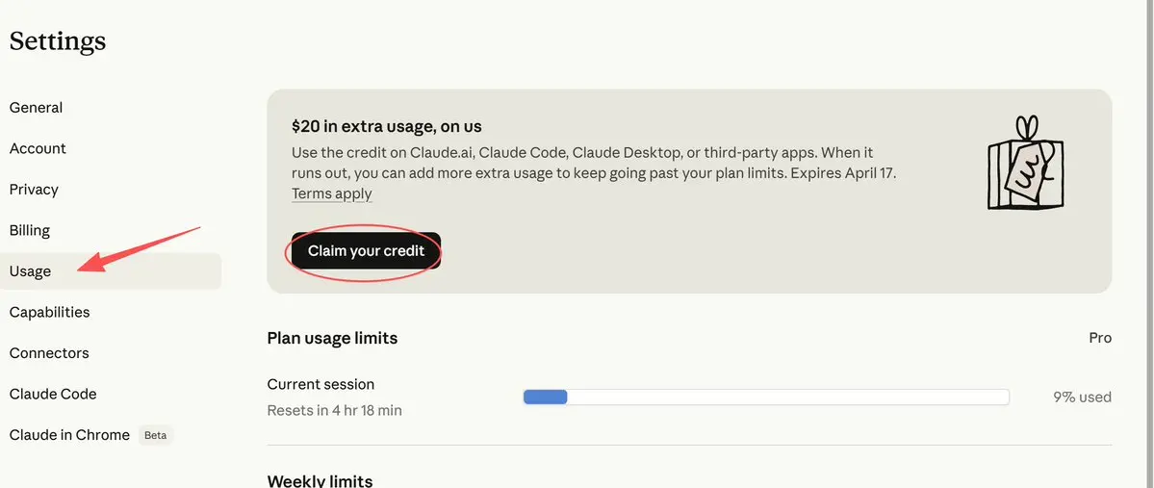The width and height of the screenshot is (1154, 488).
Task: Select the Usage sidebar item
Action: (x=31, y=271)
